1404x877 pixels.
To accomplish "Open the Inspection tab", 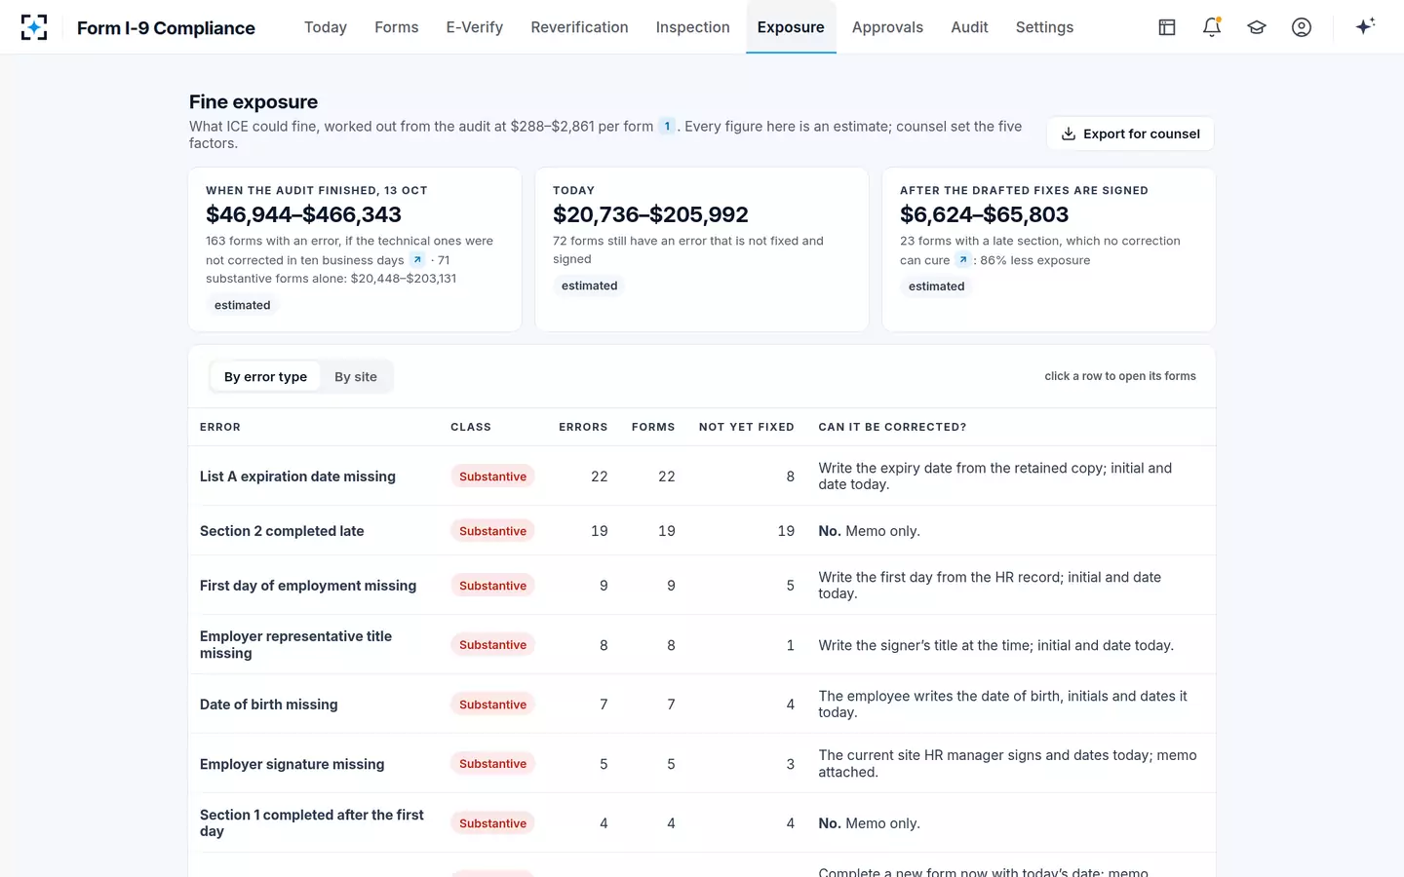I will pyautogui.click(x=693, y=27).
